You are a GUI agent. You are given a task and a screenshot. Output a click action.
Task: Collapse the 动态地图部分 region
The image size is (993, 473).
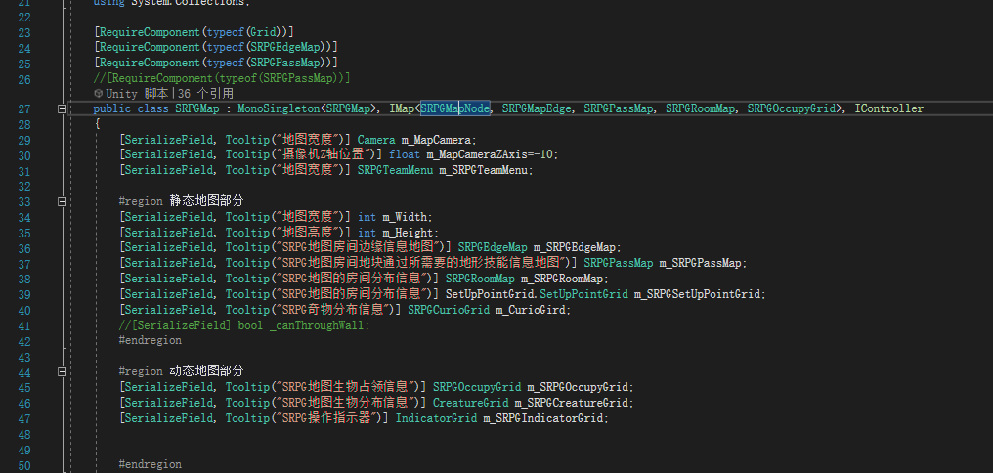(62, 371)
